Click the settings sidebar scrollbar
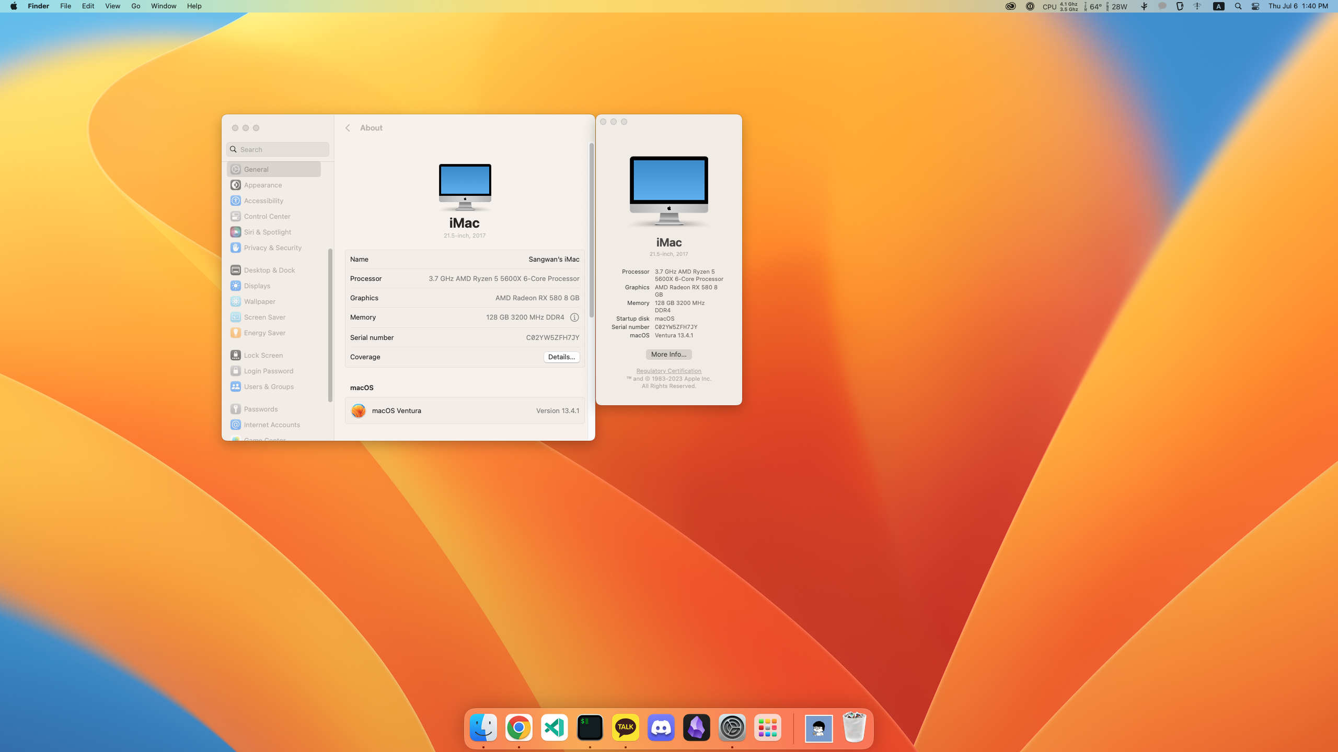The image size is (1338, 752). (330, 325)
